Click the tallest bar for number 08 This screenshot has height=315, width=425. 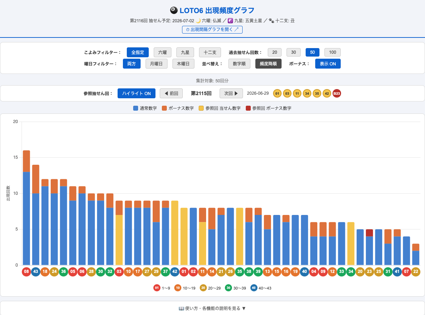pos(27,208)
